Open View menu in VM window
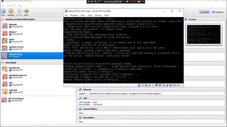227x127 pixels. click(83, 16)
